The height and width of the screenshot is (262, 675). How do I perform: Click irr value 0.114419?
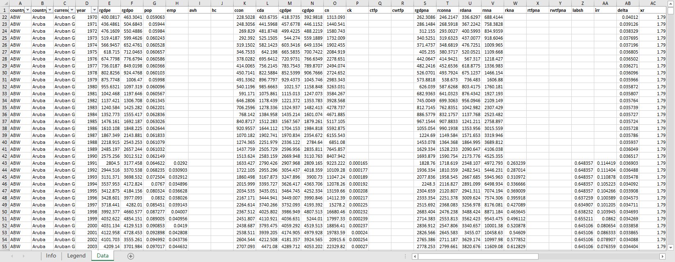605,163
